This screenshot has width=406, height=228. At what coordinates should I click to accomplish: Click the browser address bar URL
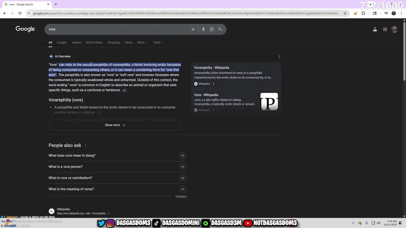[x=186, y=13]
